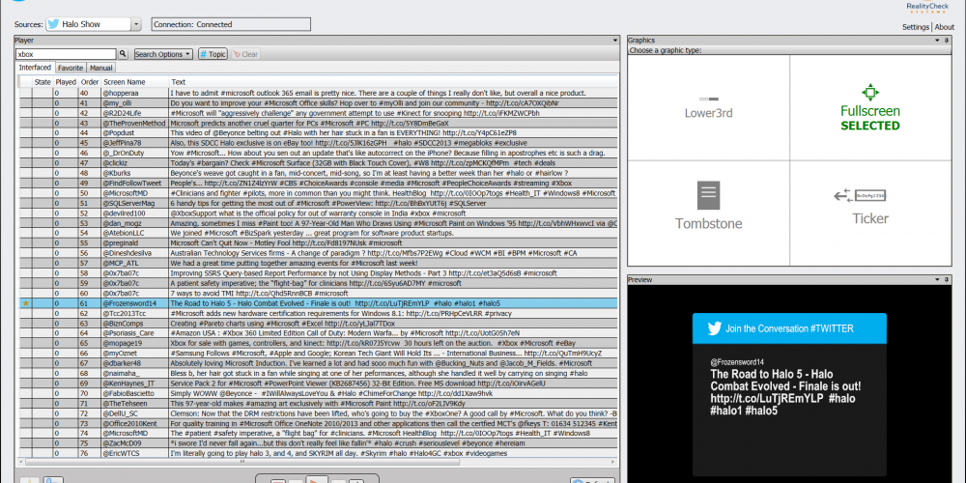Open the Graphics panel dropdown arrow
Viewport: 966px width, 483px height.
(938, 40)
